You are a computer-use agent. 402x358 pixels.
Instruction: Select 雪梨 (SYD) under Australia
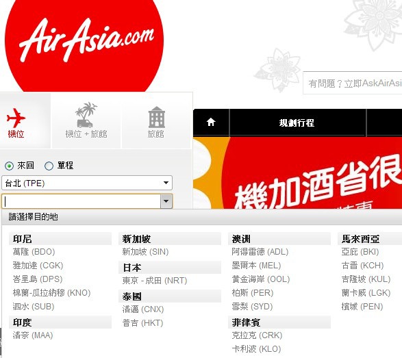252,307
